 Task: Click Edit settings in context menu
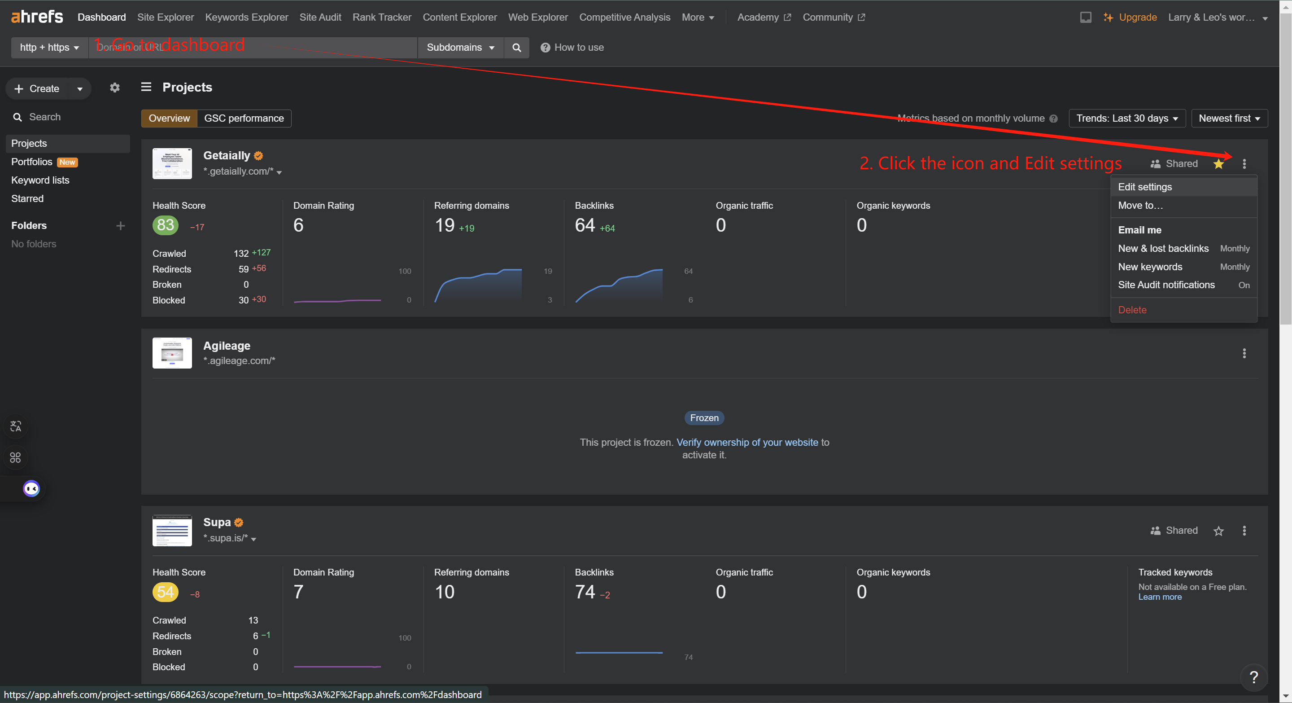click(x=1145, y=186)
